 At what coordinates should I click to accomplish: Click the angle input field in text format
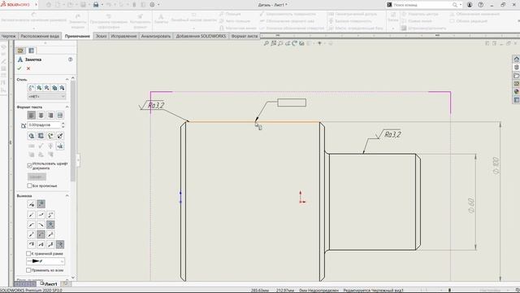43,125
